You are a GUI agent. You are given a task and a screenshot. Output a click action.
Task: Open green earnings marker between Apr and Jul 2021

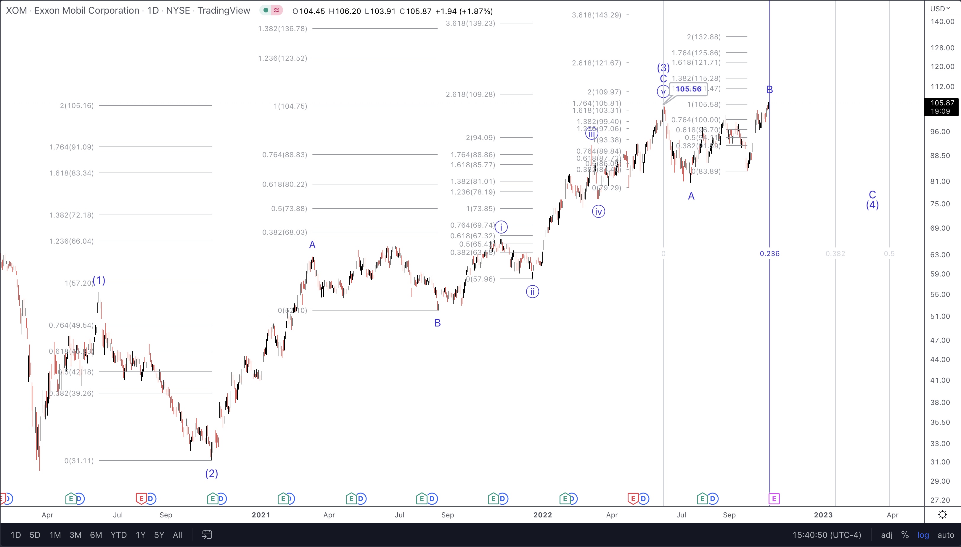[x=351, y=498]
